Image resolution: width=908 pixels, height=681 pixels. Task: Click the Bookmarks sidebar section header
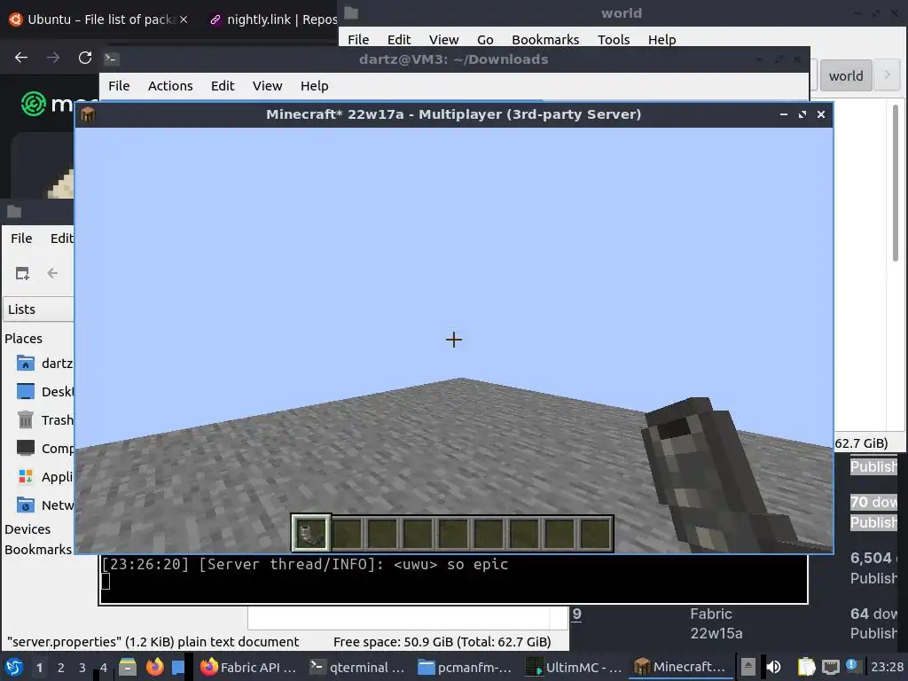[38, 550]
